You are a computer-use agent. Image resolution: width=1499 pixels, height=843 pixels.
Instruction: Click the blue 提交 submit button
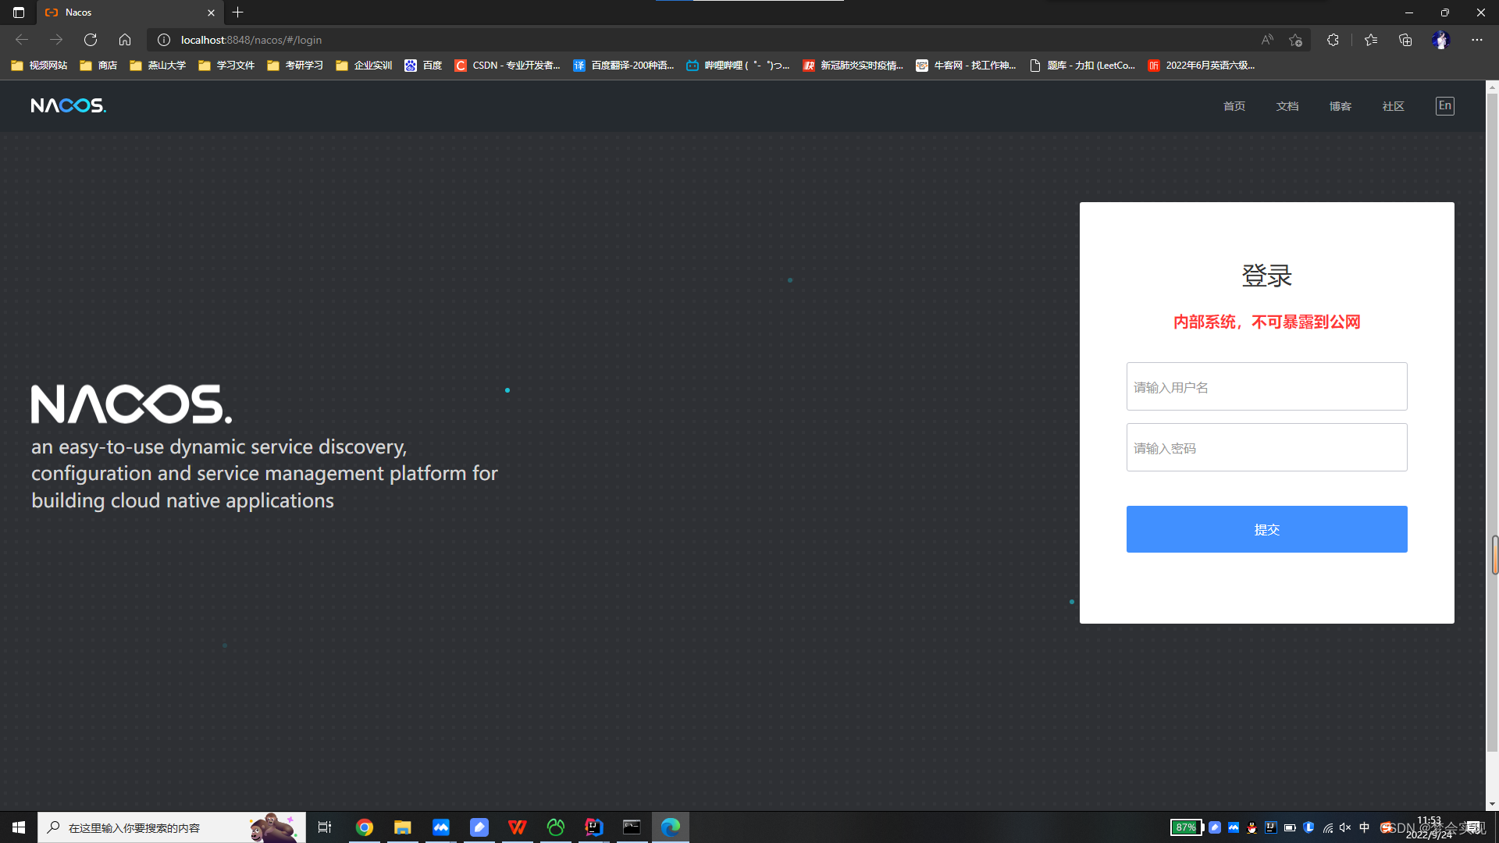point(1266,529)
